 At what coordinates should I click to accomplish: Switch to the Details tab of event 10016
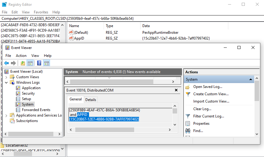[91, 100]
